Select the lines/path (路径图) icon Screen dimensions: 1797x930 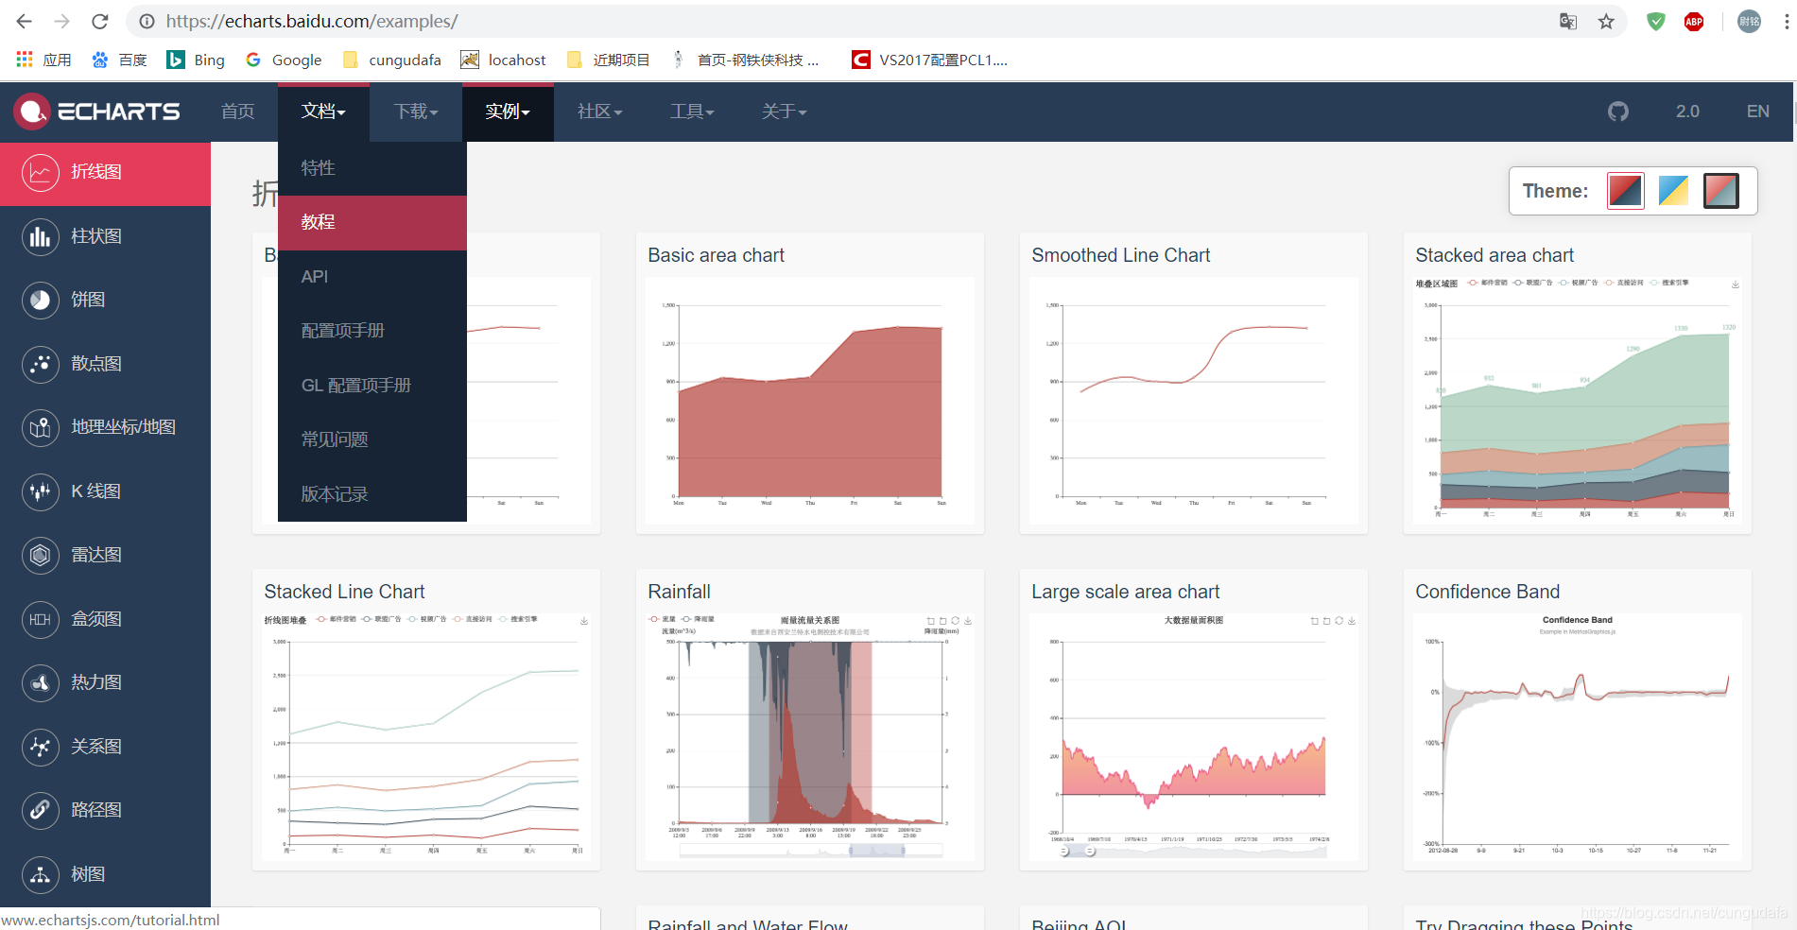(x=40, y=810)
